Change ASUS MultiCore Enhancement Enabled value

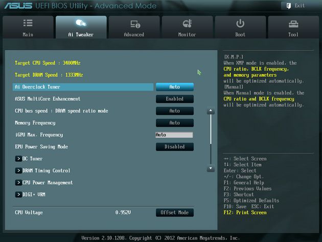175,99
